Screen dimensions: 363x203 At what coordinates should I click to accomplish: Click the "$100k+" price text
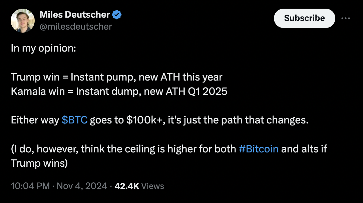pos(144,120)
